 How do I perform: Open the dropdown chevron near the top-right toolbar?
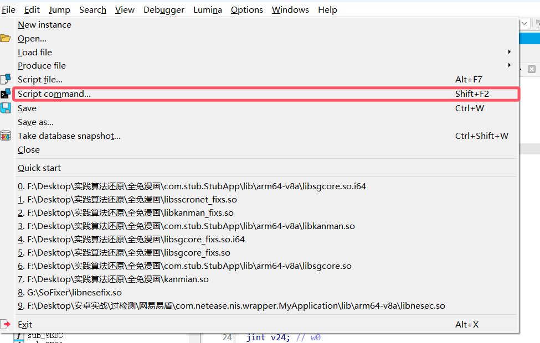click(523, 23)
